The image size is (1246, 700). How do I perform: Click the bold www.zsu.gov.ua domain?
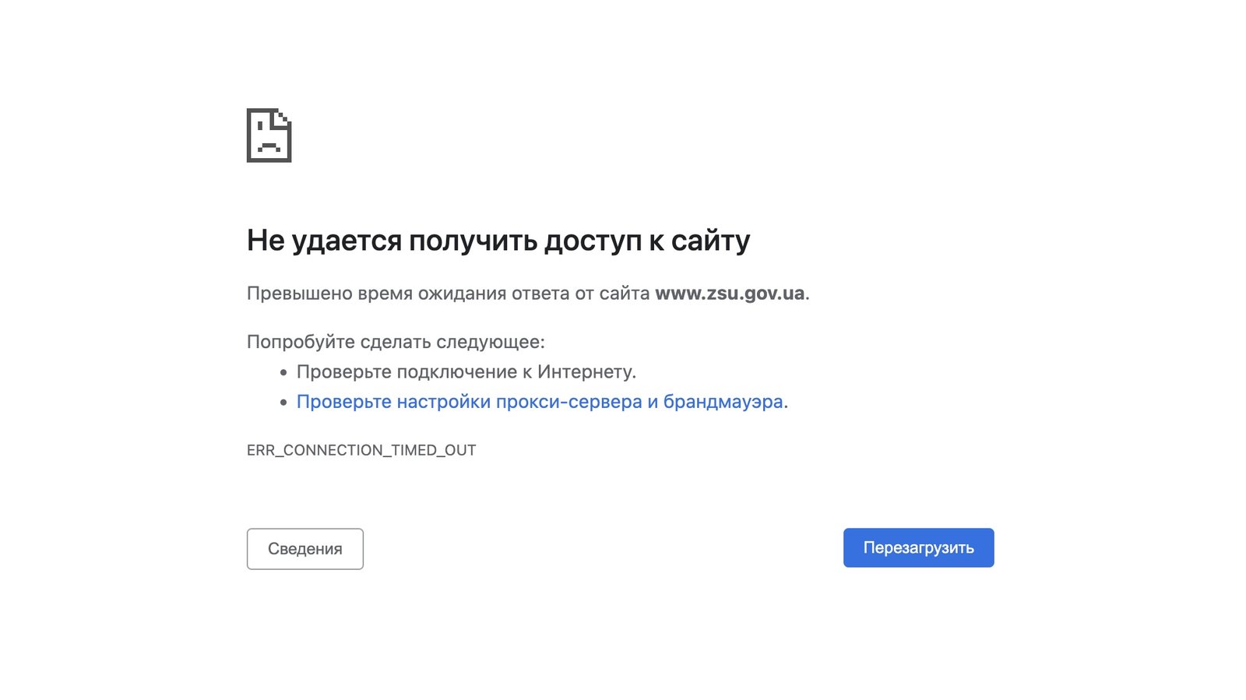(729, 294)
